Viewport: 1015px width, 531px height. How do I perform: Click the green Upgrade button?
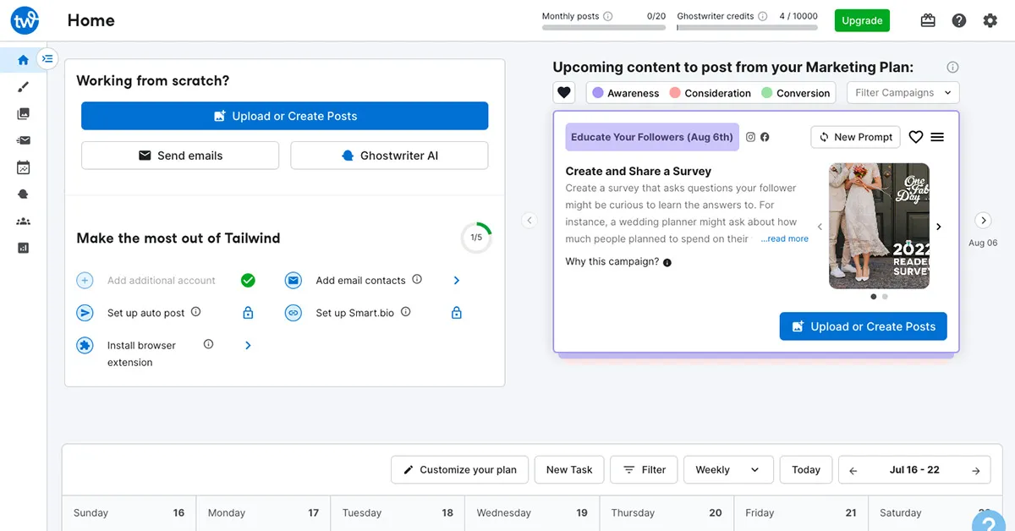pyautogui.click(x=861, y=20)
